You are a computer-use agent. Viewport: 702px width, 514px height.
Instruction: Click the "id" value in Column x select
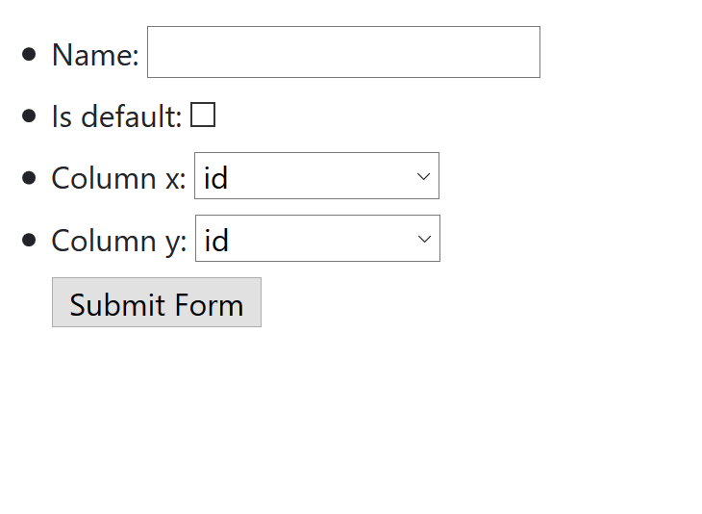coord(216,178)
